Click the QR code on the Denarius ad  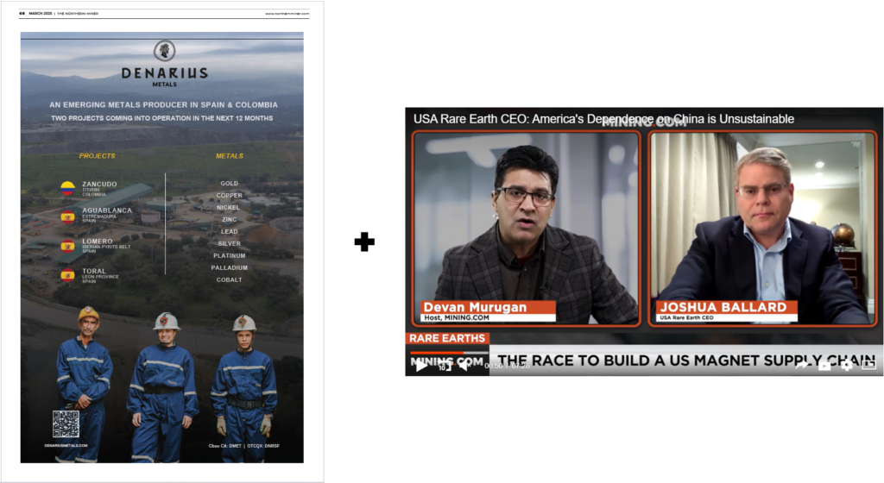66,423
